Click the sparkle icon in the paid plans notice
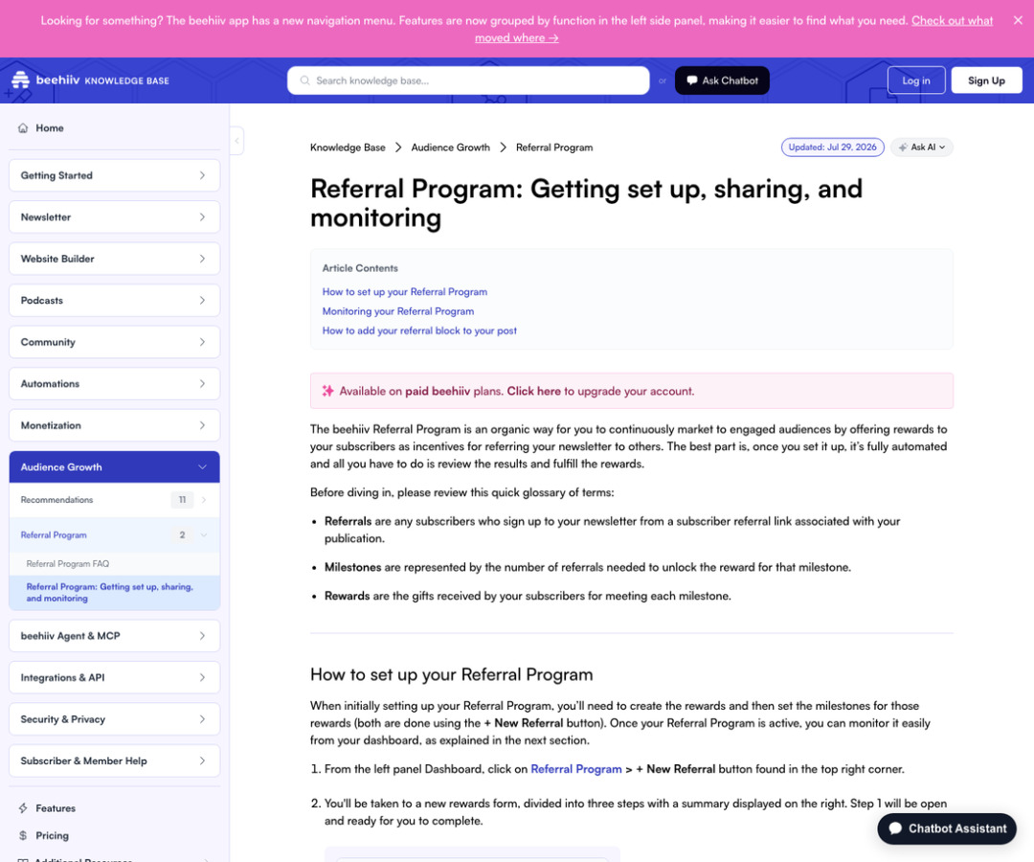Image resolution: width=1034 pixels, height=862 pixels. coord(327,391)
